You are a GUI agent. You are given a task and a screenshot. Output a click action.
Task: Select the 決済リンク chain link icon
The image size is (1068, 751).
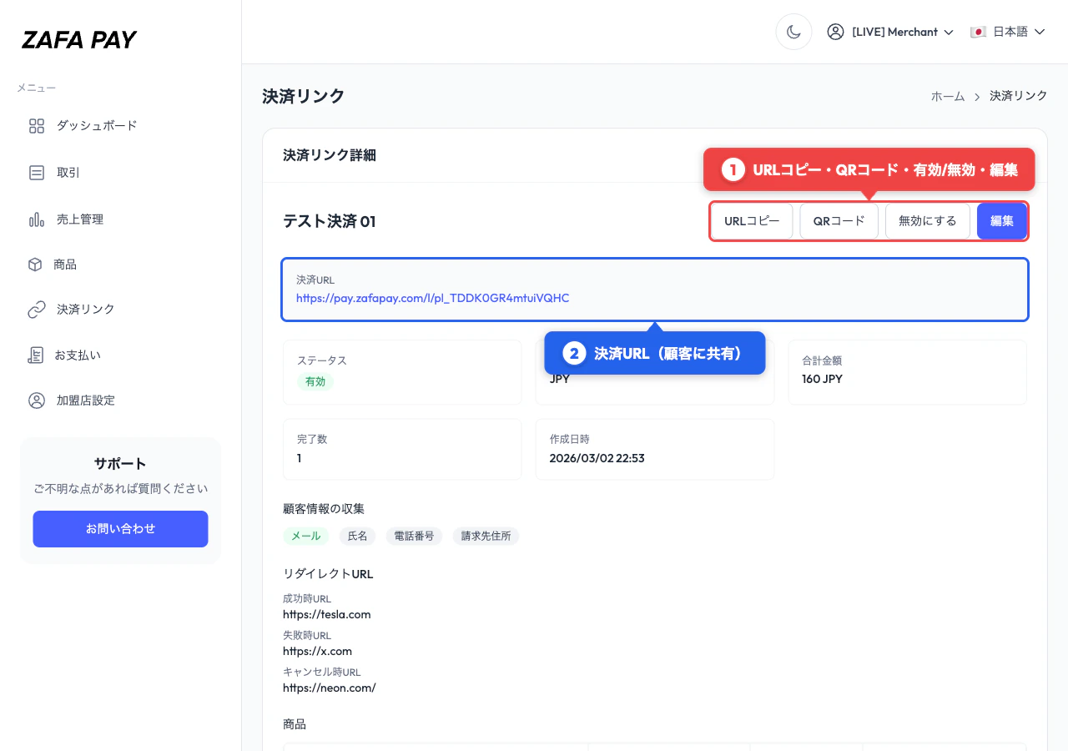click(37, 310)
